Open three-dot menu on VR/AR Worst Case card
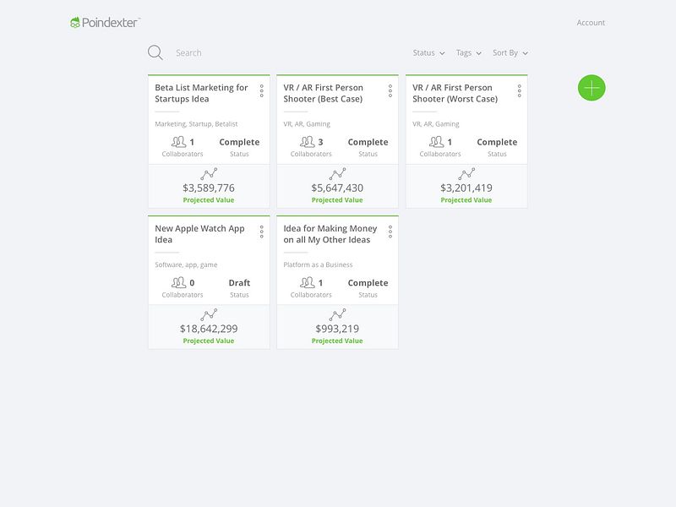Image resolution: width=676 pixels, height=507 pixels. [x=520, y=91]
